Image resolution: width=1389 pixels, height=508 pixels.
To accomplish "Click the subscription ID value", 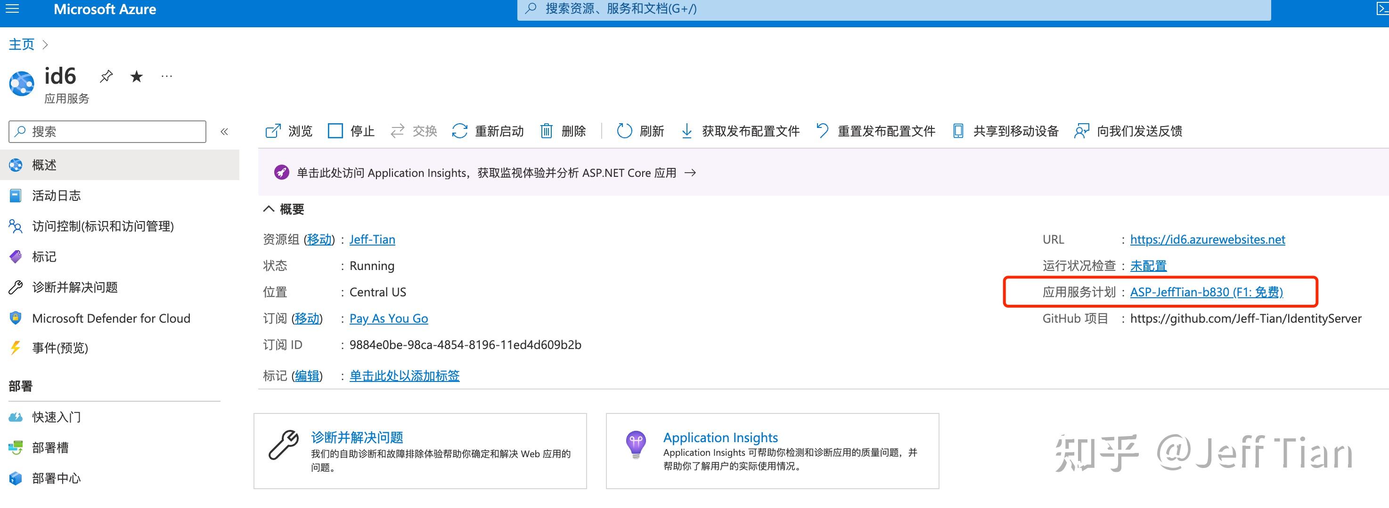I will [466, 345].
